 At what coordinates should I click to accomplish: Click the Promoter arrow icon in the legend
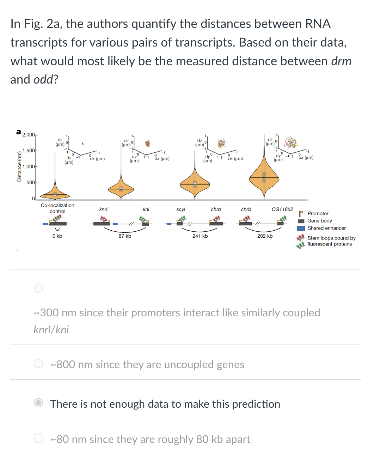300,213
